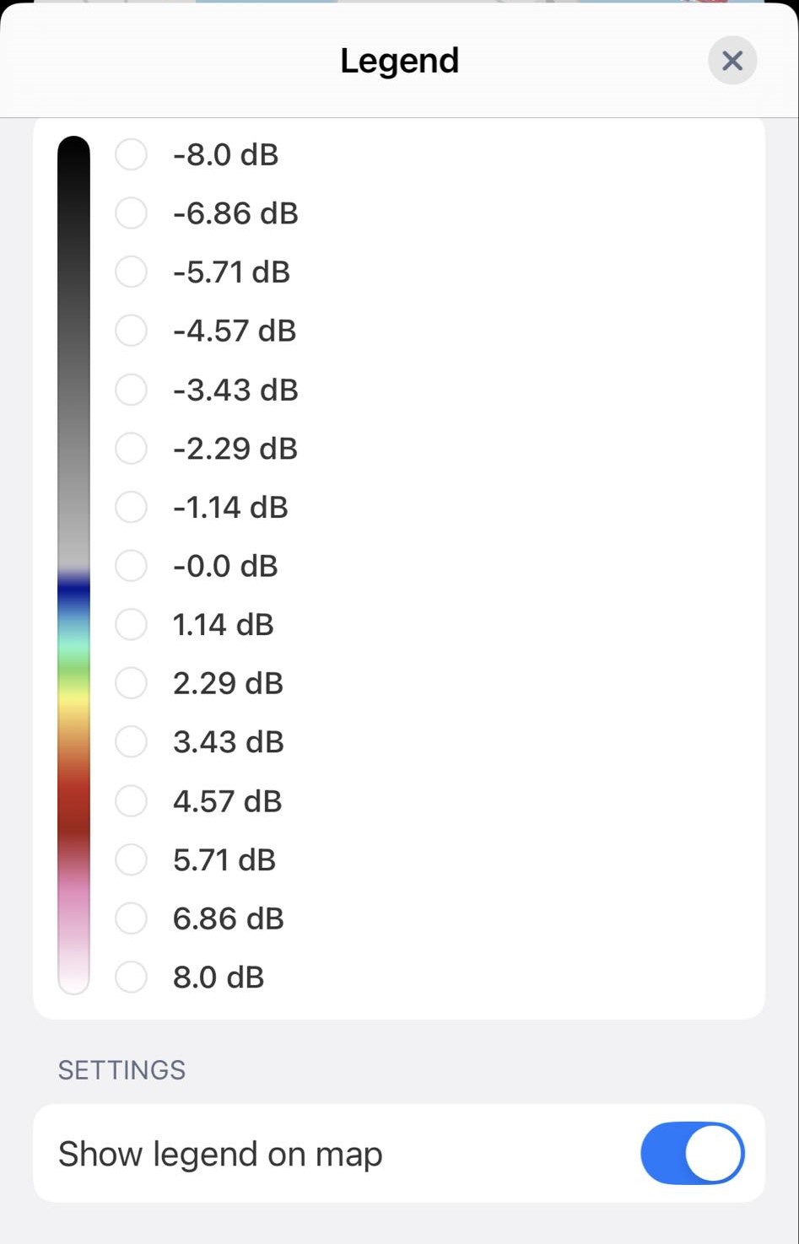Viewport: 799px width, 1244px height.
Task: Tap the Legend title text
Action: coord(399,61)
